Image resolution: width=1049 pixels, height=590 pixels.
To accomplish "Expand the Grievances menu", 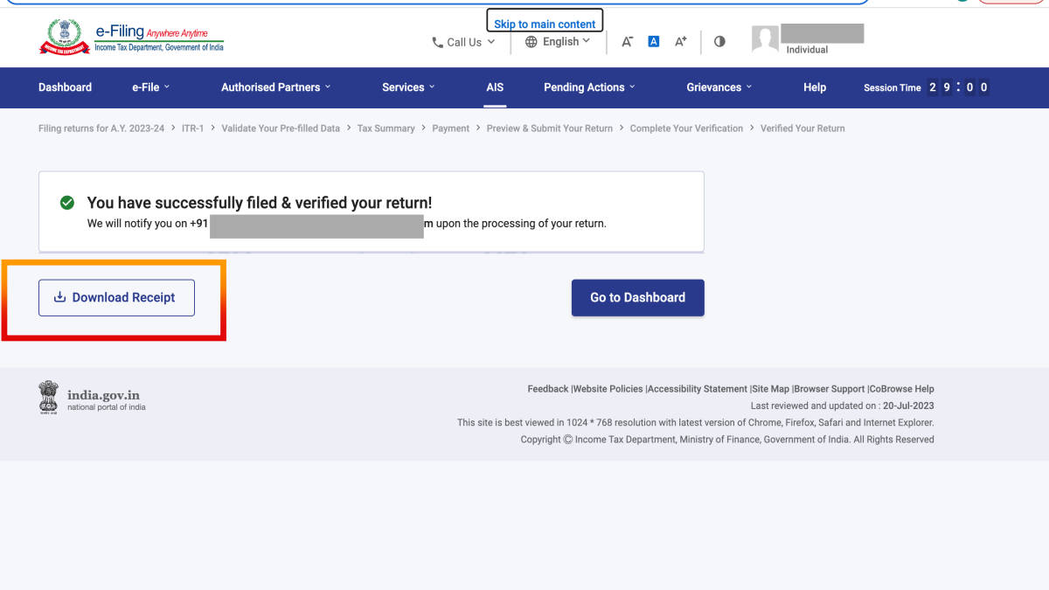I will [x=719, y=87].
